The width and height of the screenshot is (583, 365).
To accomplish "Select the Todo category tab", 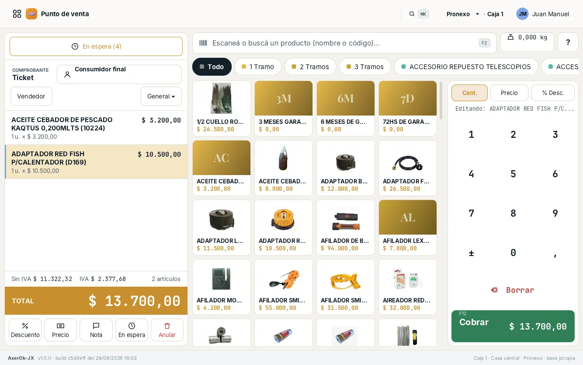I will pos(212,67).
